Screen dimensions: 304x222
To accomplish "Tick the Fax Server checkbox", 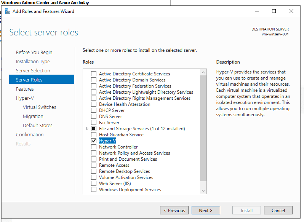I will pyautogui.click(x=94, y=123).
